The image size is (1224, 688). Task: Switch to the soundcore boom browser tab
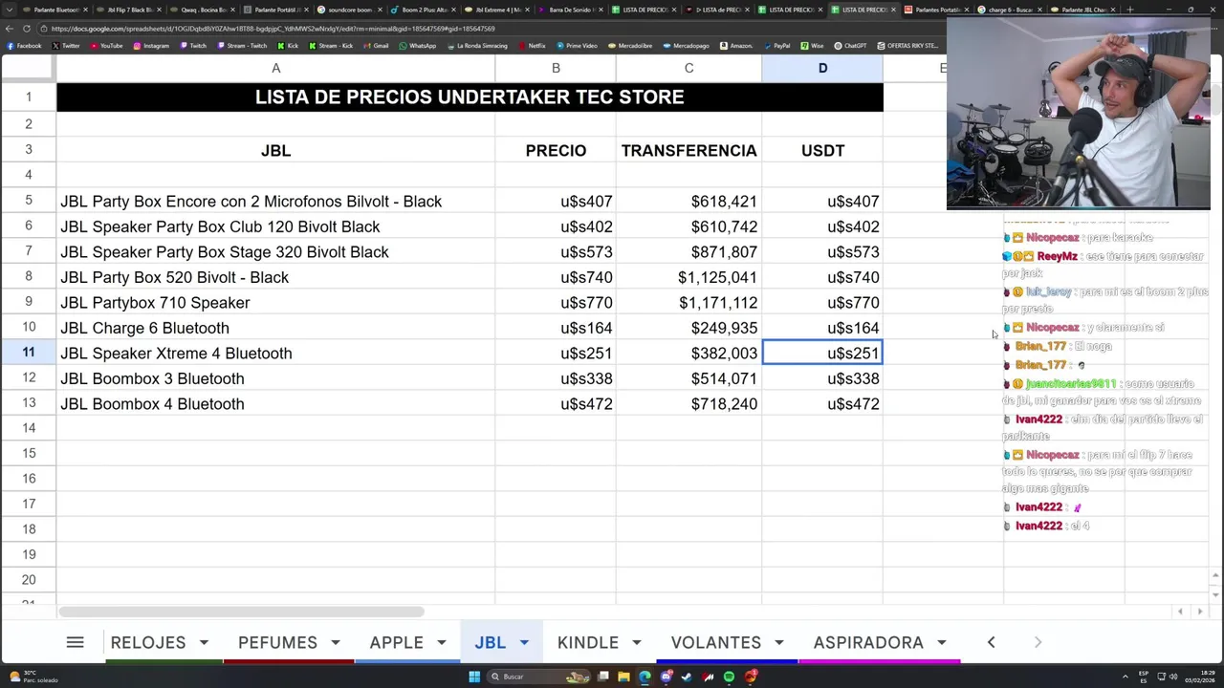(348, 10)
